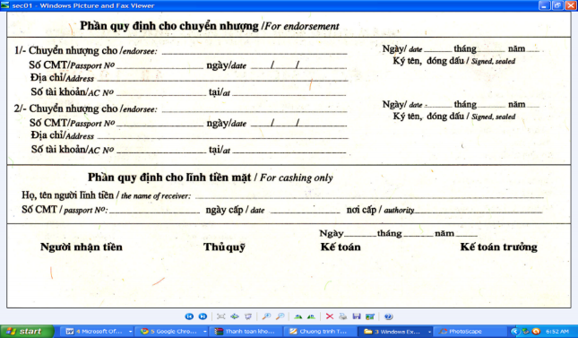Image resolution: width=578 pixels, height=338 pixels.
Task: Save a copy using the floppy icon
Action: pyautogui.click(x=357, y=316)
